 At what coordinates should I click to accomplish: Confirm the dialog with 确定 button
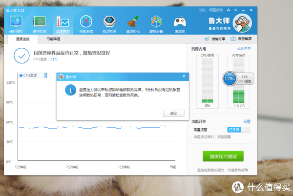[174, 113]
